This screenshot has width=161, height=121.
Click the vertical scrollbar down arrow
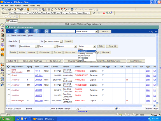[x=157, y=103]
